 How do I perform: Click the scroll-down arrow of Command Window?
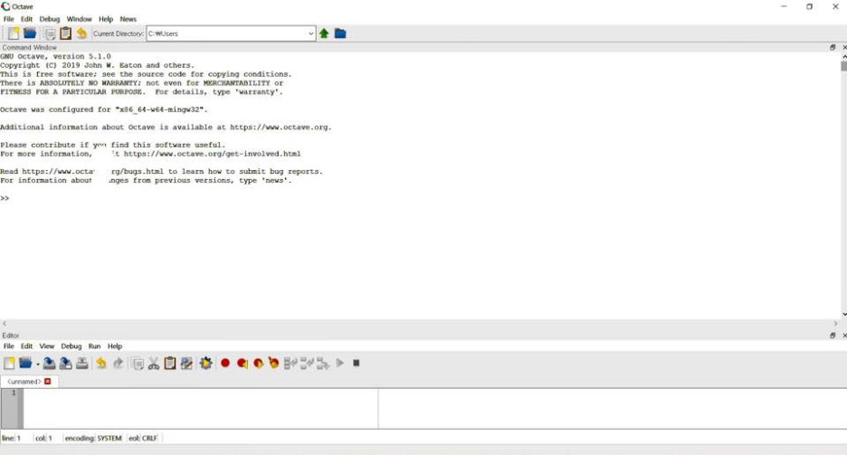(843, 314)
